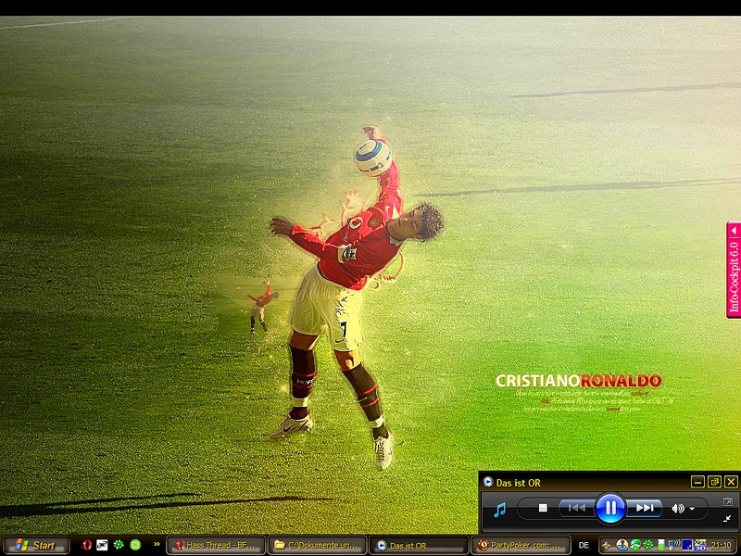Switch to PartyPoker.com taskbar button
741x556 pixels.
521,545
